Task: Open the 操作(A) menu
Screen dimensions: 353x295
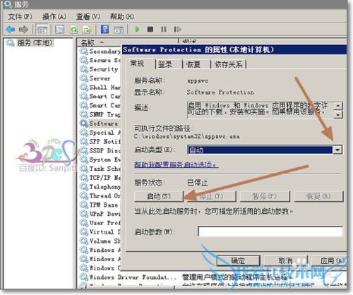Action: click(54, 17)
